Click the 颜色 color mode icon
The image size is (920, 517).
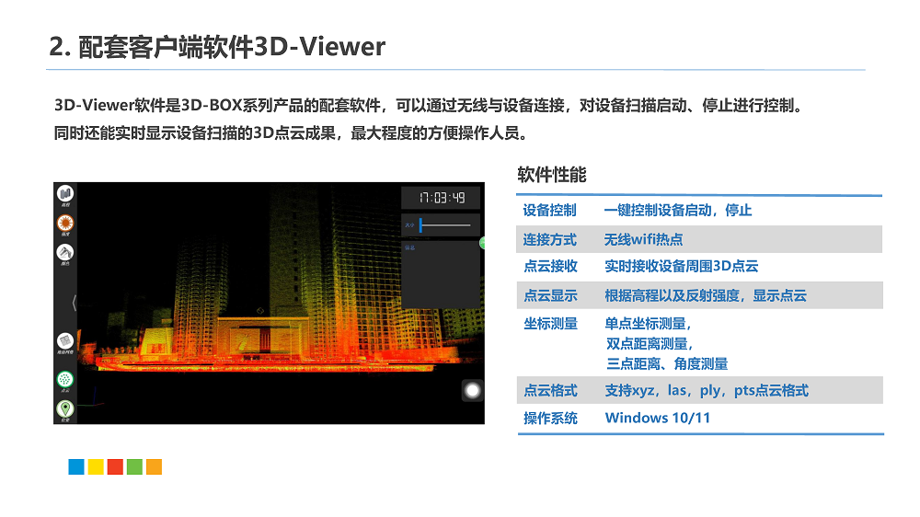point(65,252)
